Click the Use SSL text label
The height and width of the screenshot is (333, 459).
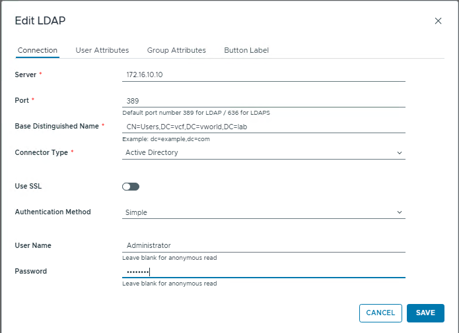click(x=28, y=187)
